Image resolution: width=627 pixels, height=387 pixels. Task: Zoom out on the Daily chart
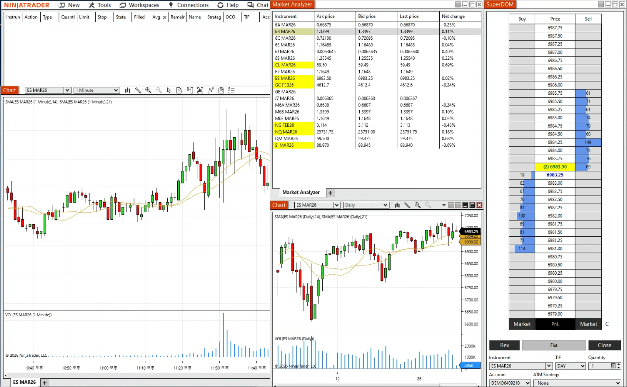point(428,205)
